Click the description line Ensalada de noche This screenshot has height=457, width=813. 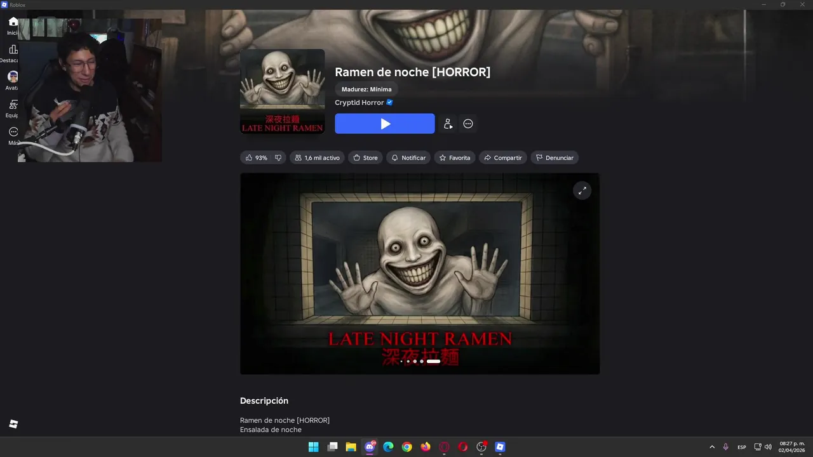(271, 430)
